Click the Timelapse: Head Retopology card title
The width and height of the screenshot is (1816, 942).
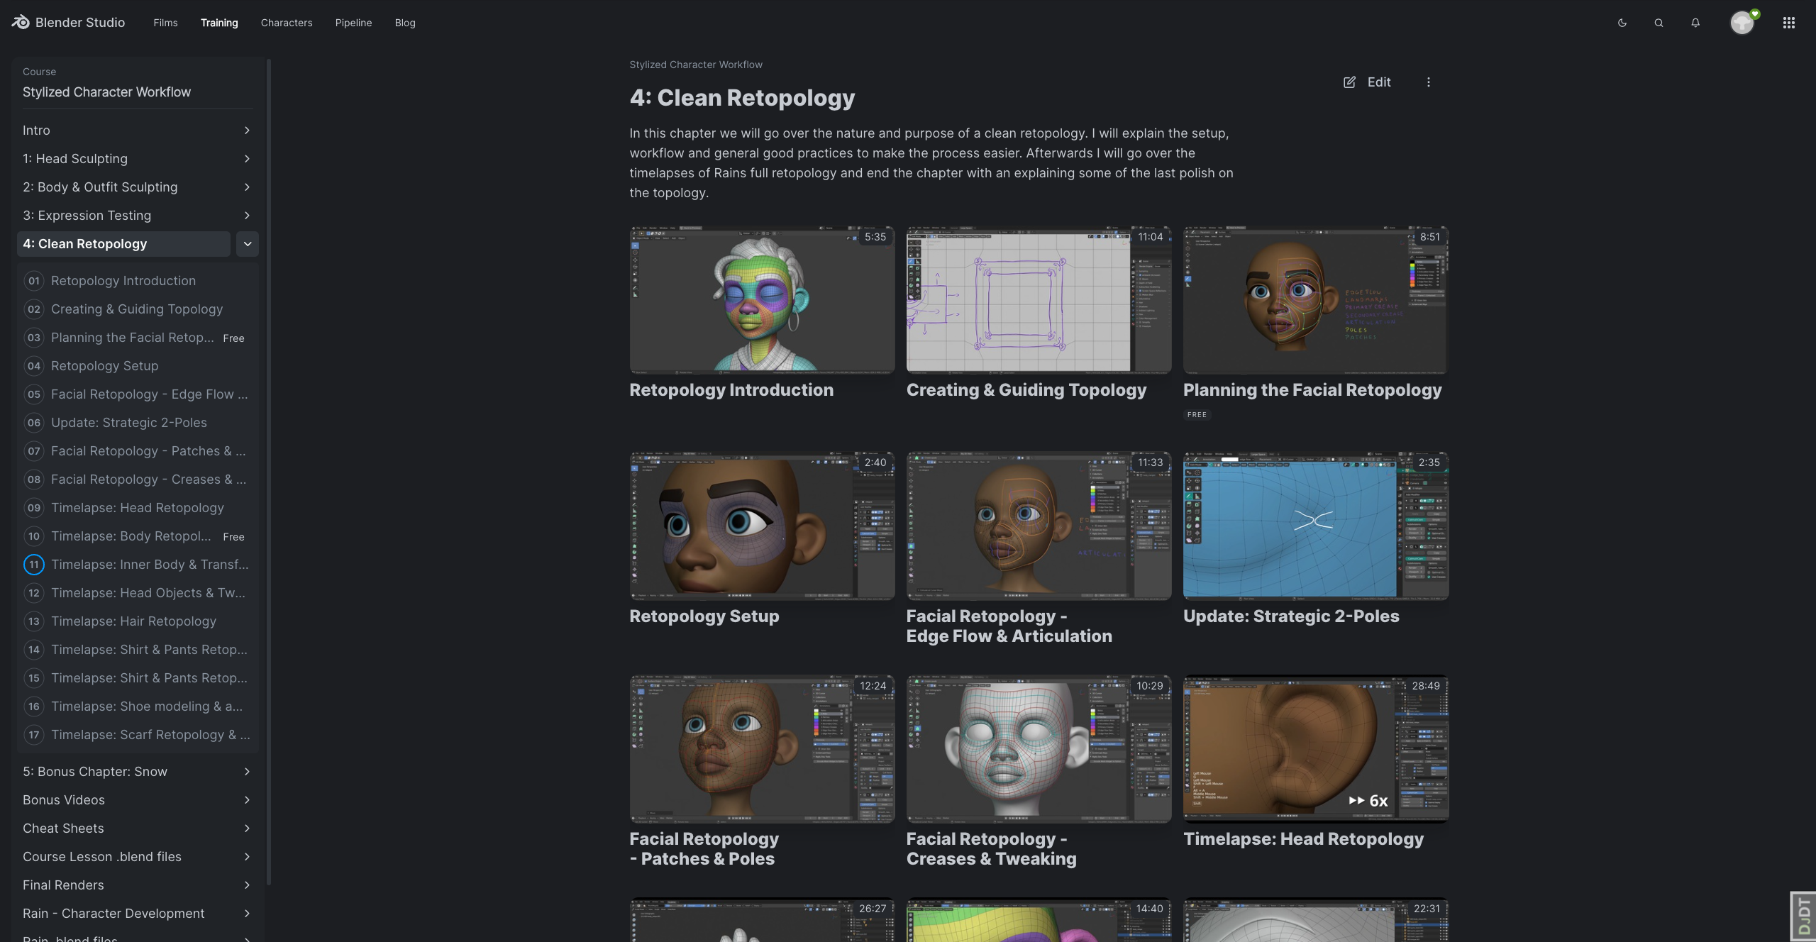[x=1303, y=839]
